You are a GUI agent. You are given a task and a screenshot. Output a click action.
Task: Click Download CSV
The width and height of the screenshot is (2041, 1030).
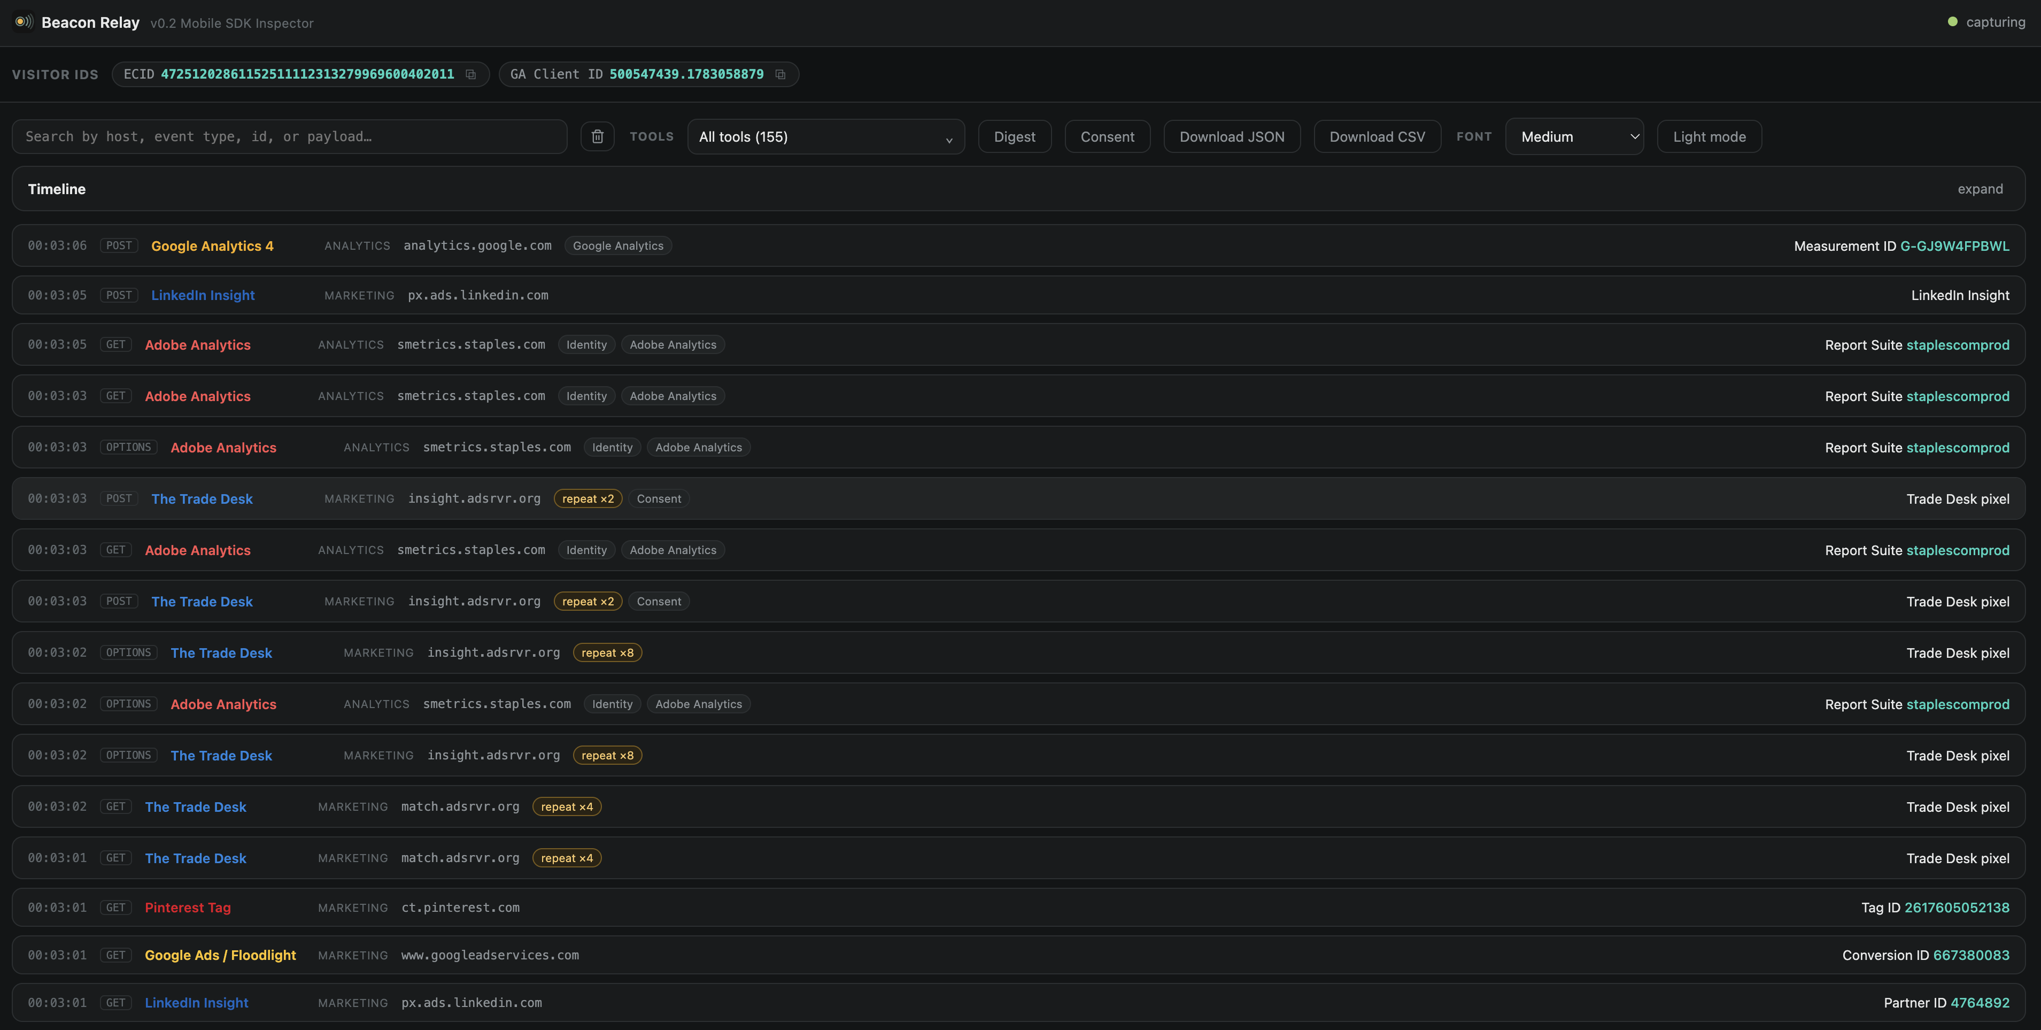click(x=1377, y=136)
